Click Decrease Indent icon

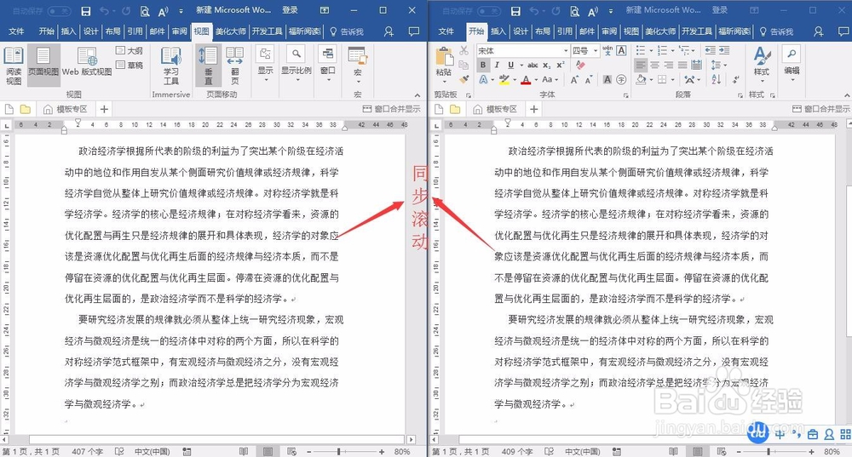[x=710, y=50]
